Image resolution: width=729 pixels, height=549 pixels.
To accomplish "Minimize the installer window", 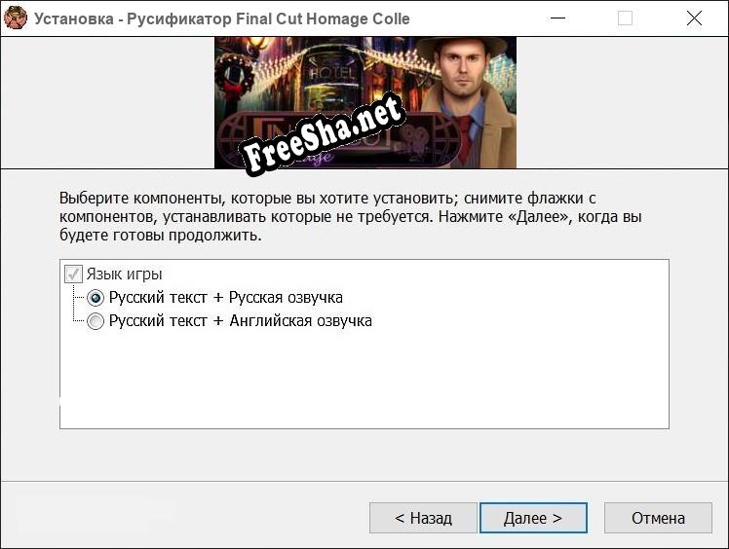I will [556, 18].
